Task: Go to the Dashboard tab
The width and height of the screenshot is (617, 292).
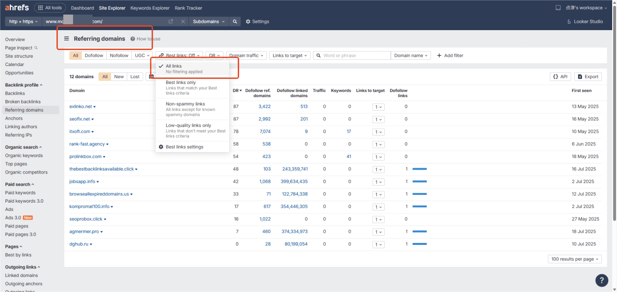Action: 82,8
